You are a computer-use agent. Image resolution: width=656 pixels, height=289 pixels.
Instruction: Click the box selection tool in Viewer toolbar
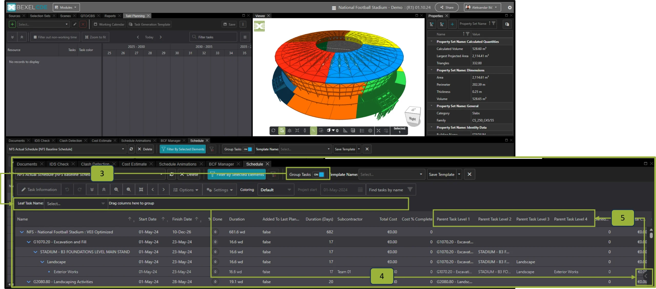click(321, 130)
